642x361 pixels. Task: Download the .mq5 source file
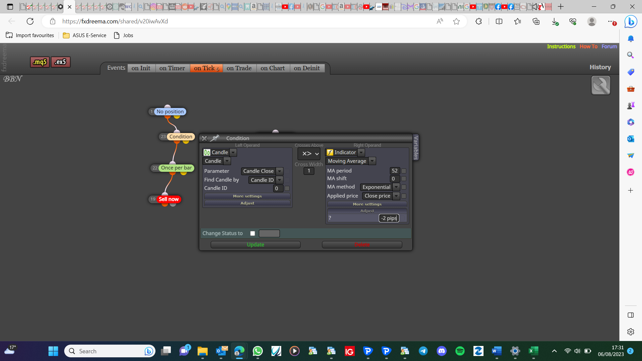tap(40, 62)
